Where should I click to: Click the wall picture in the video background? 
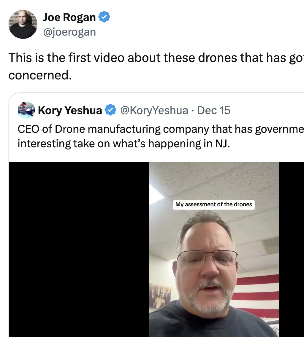click(x=160, y=296)
